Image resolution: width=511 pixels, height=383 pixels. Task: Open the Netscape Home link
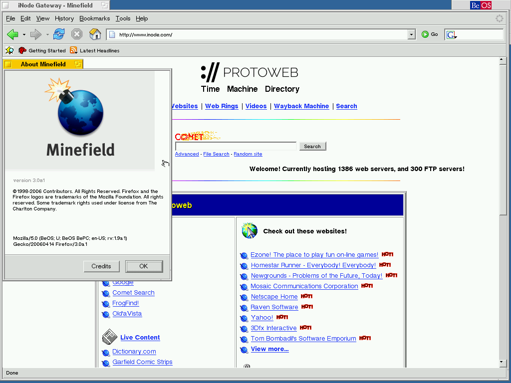[x=274, y=297]
